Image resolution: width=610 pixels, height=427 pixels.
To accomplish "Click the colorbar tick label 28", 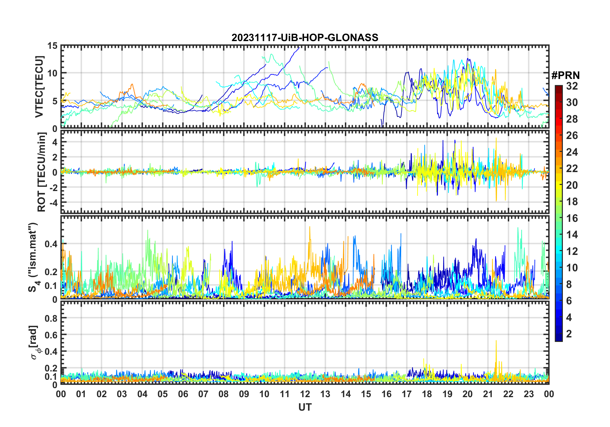I will point(572,119).
